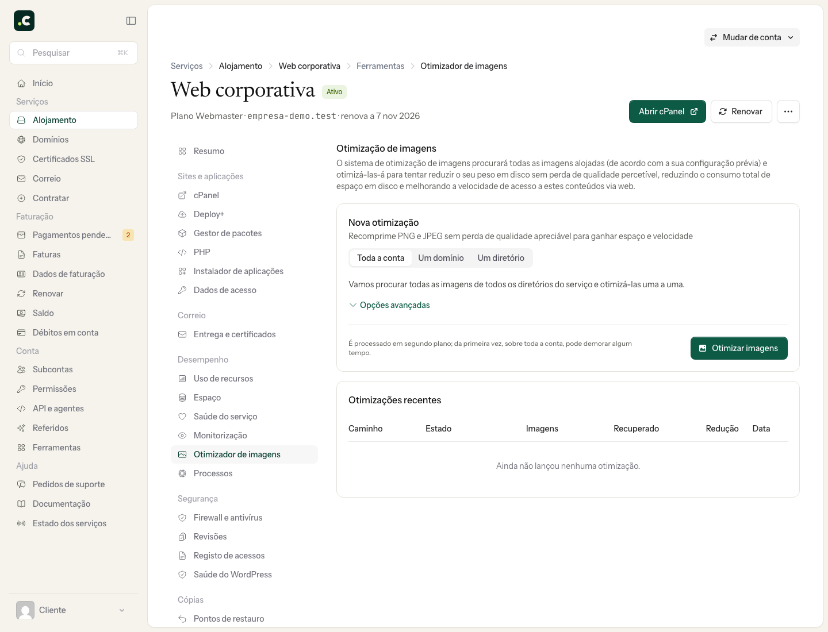Open API e agentes item
828x632 pixels.
click(x=74, y=409)
